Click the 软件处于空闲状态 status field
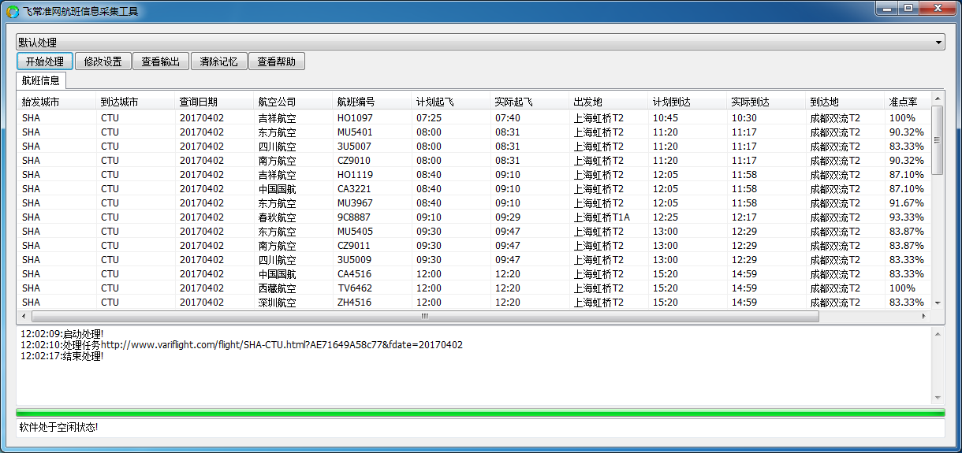The image size is (962, 453). [x=480, y=428]
